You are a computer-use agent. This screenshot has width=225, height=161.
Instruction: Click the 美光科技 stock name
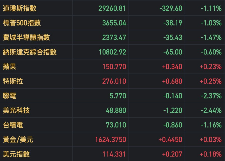click(16, 111)
